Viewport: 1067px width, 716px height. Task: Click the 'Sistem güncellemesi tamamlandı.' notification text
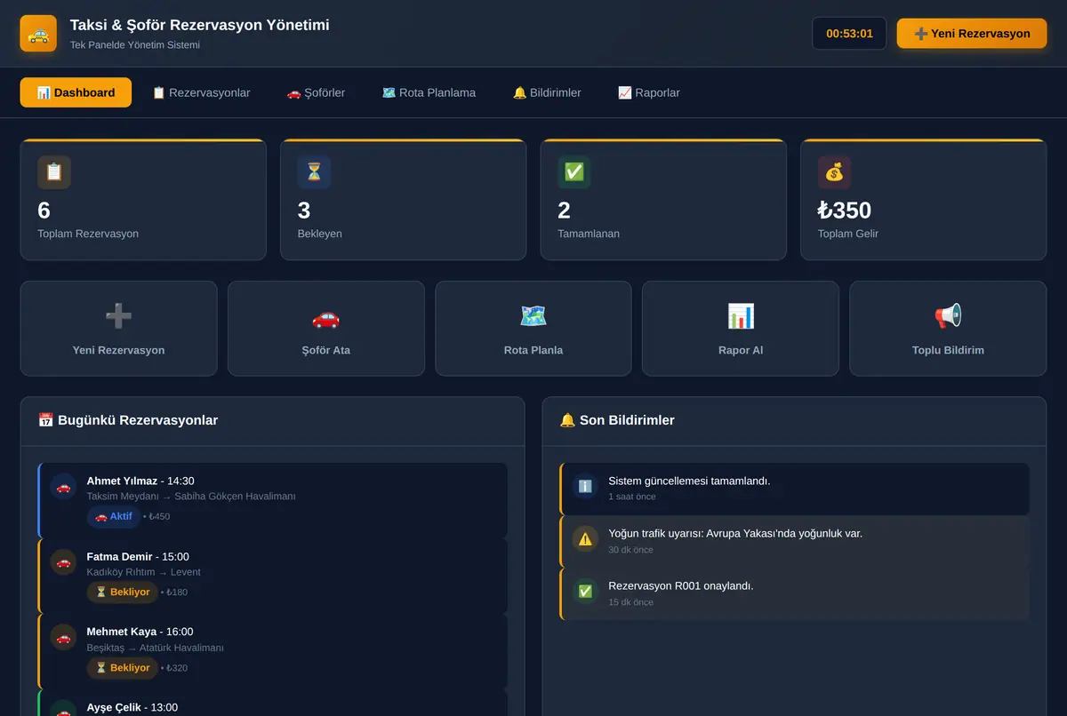click(689, 481)
